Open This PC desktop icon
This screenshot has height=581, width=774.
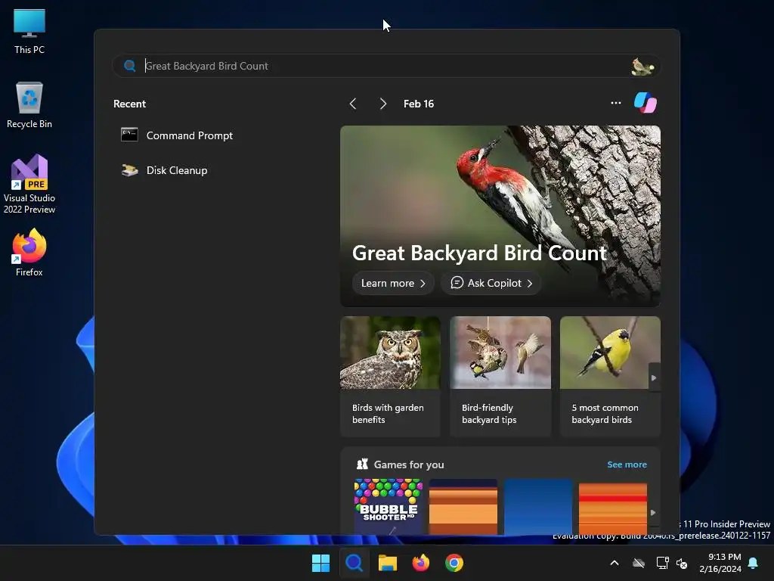[x=29, y=32]
